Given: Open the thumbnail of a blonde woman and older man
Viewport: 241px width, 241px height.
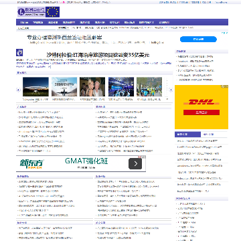Looking at the screenshot, I should tap(92, 87).
